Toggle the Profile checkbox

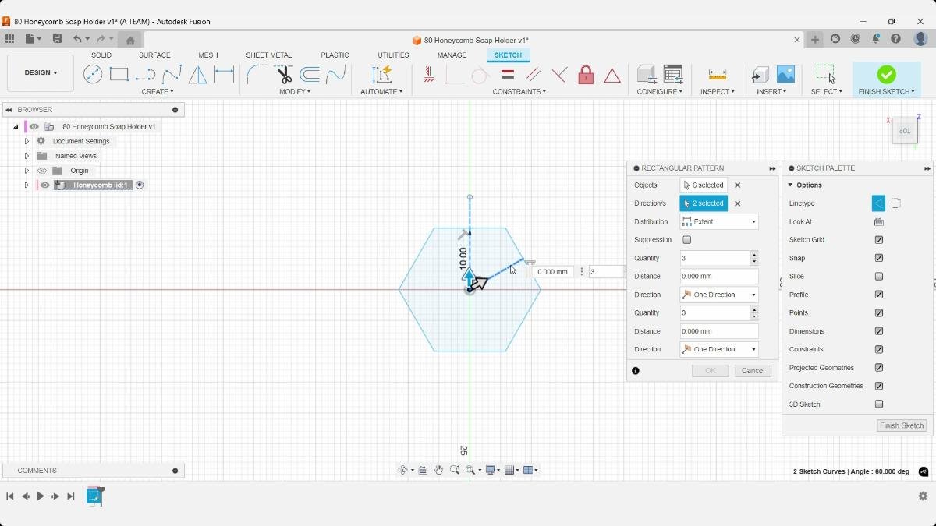[879, 295]
